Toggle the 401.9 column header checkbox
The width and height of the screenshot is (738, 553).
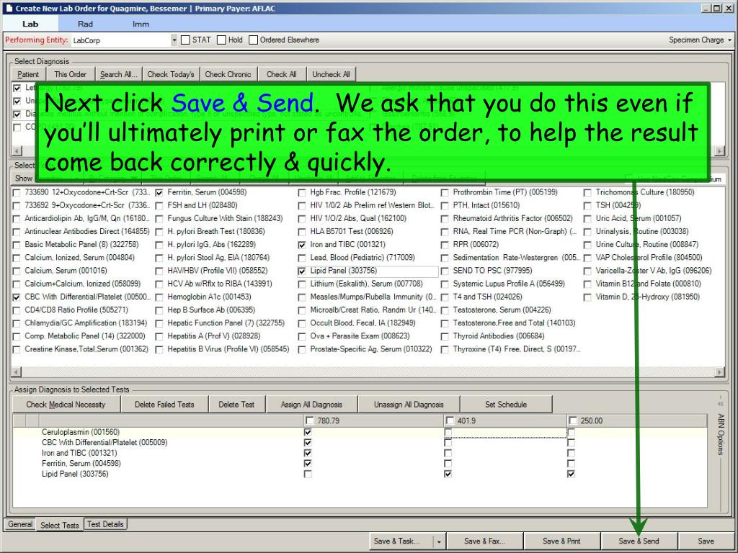pyautogui.click(x=450, y=421)
